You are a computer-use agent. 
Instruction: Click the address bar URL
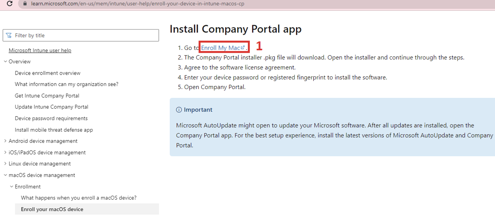[138, 4]
